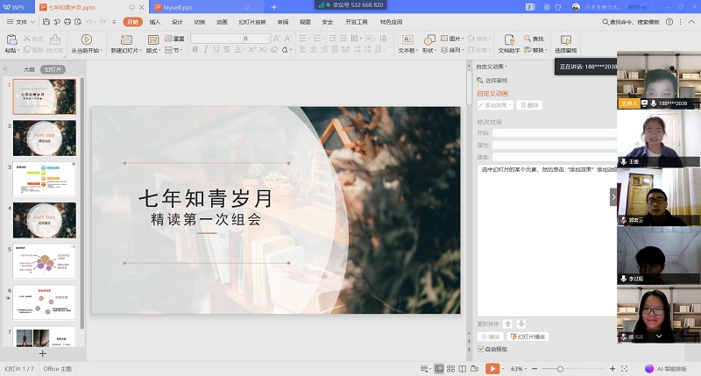Screen dimensions: 701x376
Task: Open the font name combo box
Action: [227, 39]
